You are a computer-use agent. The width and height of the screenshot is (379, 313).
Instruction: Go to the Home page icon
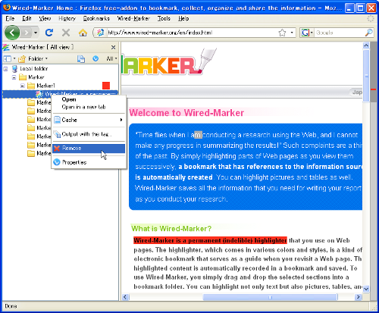pyautogui.click(x=83, y=33)
